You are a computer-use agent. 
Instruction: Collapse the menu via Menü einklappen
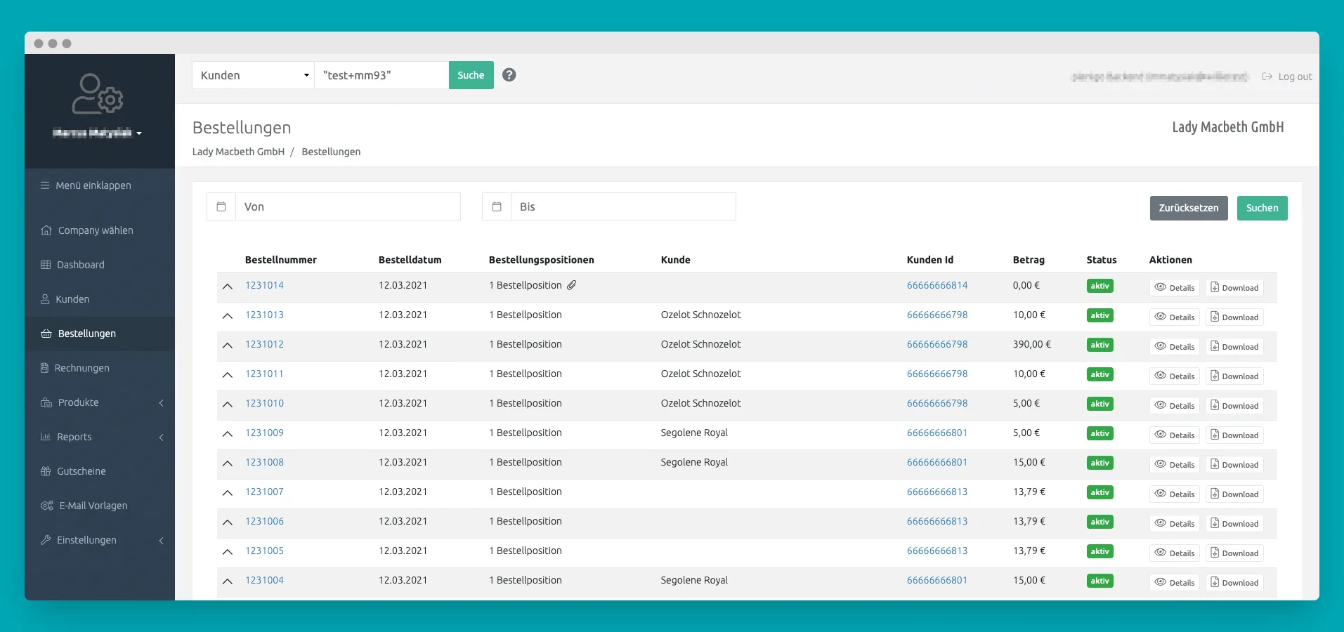[x=86, y=185]
